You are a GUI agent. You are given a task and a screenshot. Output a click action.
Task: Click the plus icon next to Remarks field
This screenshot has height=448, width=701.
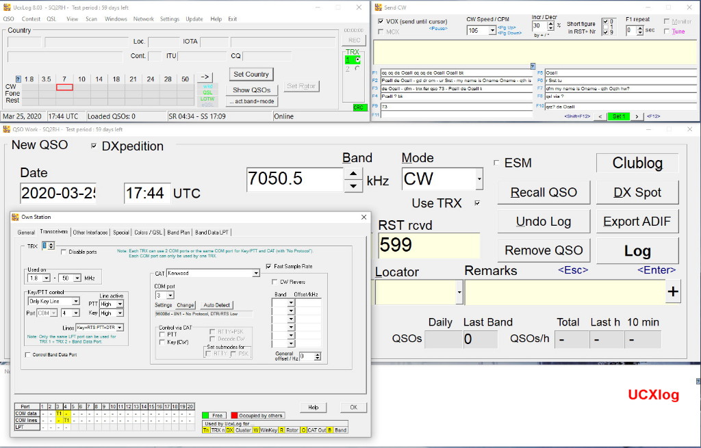(673, 292)
